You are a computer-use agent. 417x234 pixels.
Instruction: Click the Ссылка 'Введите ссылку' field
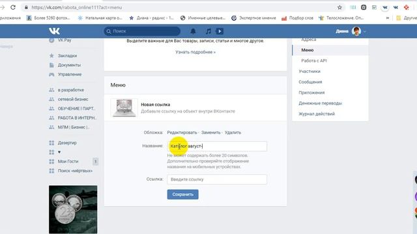pyautogui.click(x=217, y=179)
